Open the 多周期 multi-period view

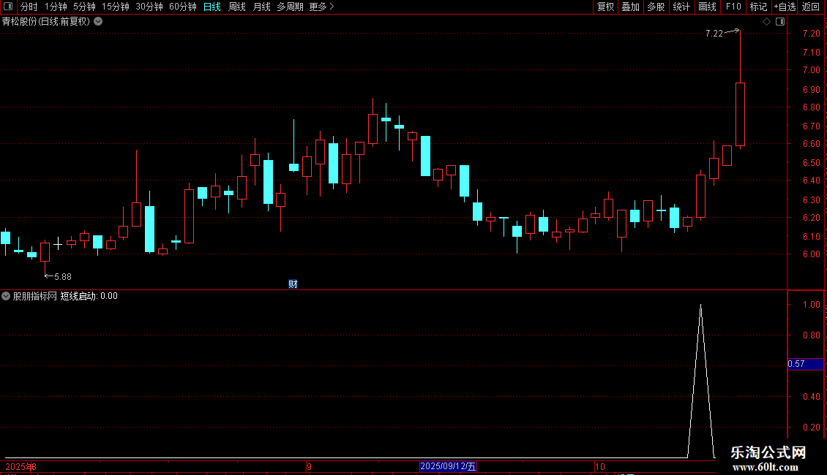(x=290, y=7)
